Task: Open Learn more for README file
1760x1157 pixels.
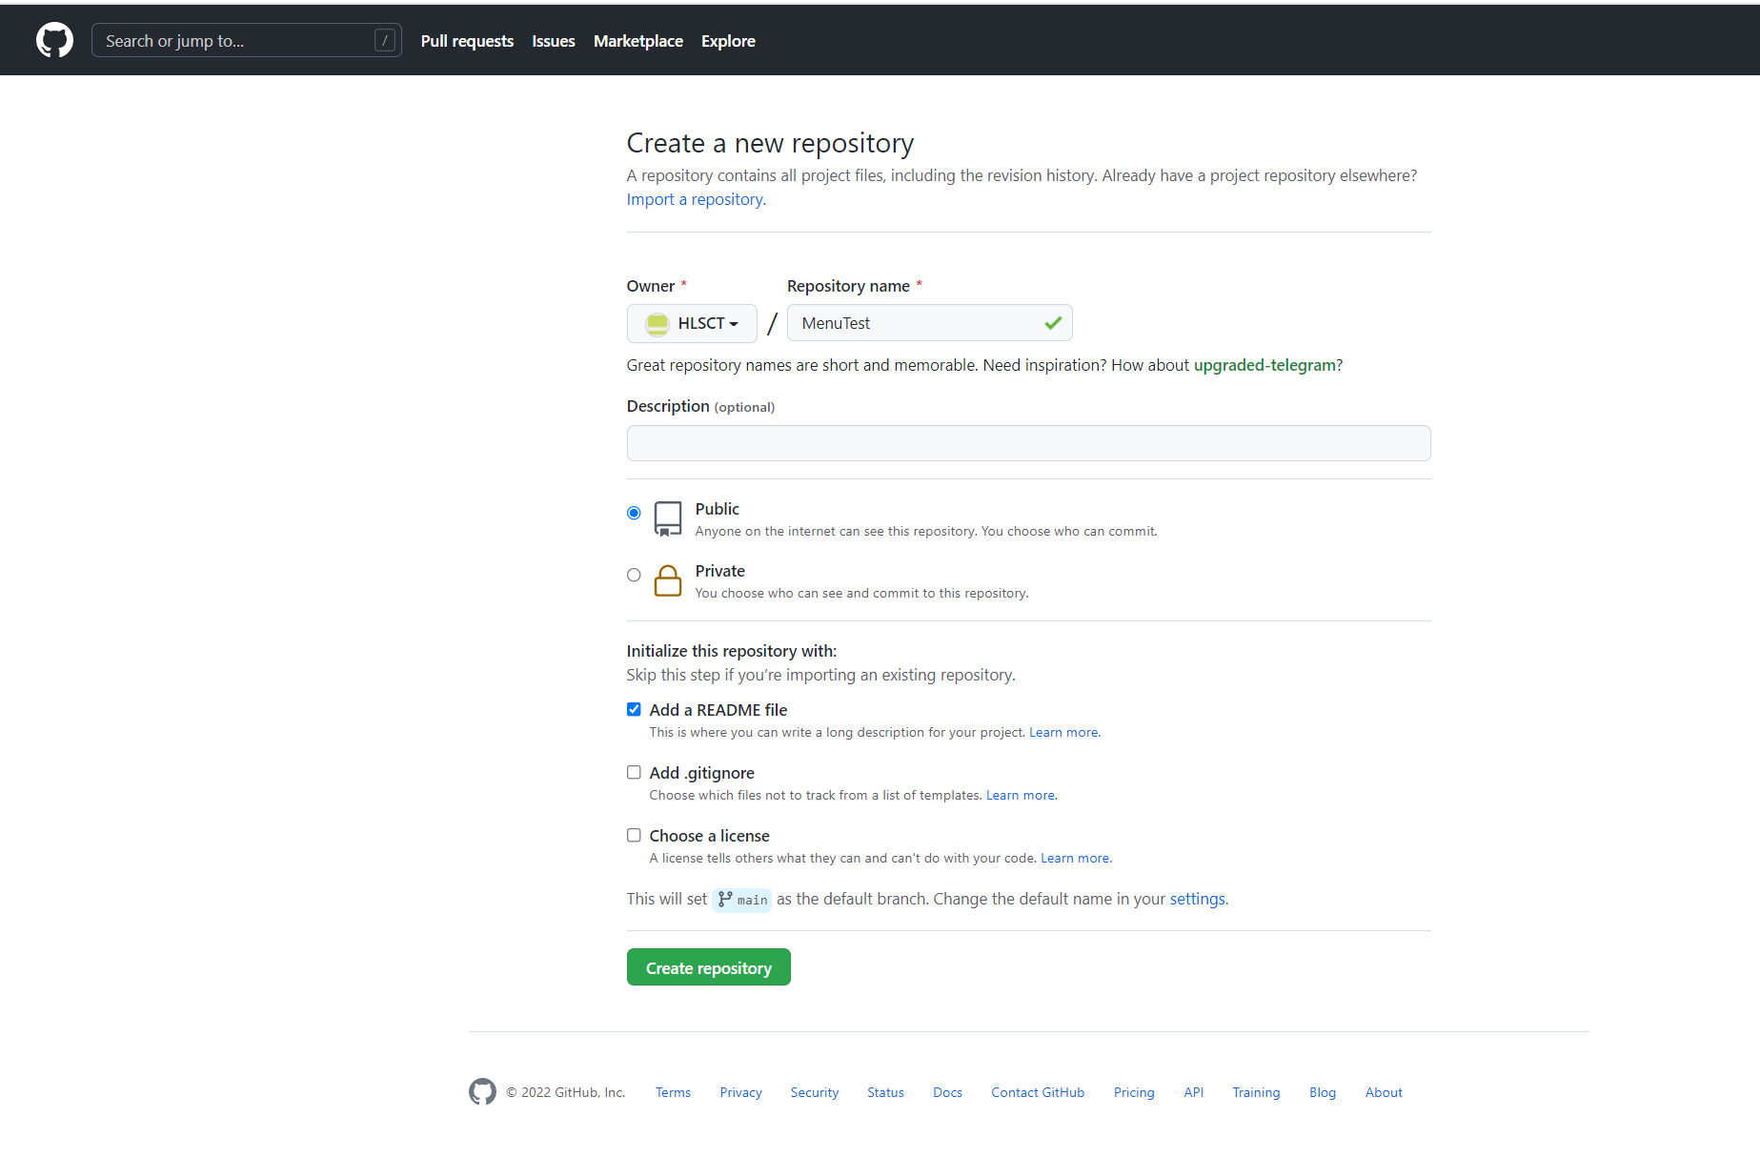Action: (x=1064, y=732)
